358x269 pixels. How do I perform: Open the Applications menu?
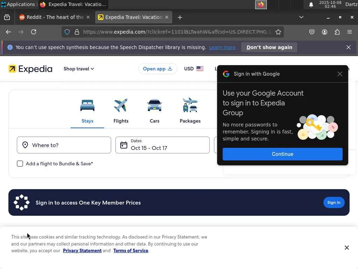tap(19, 4)
